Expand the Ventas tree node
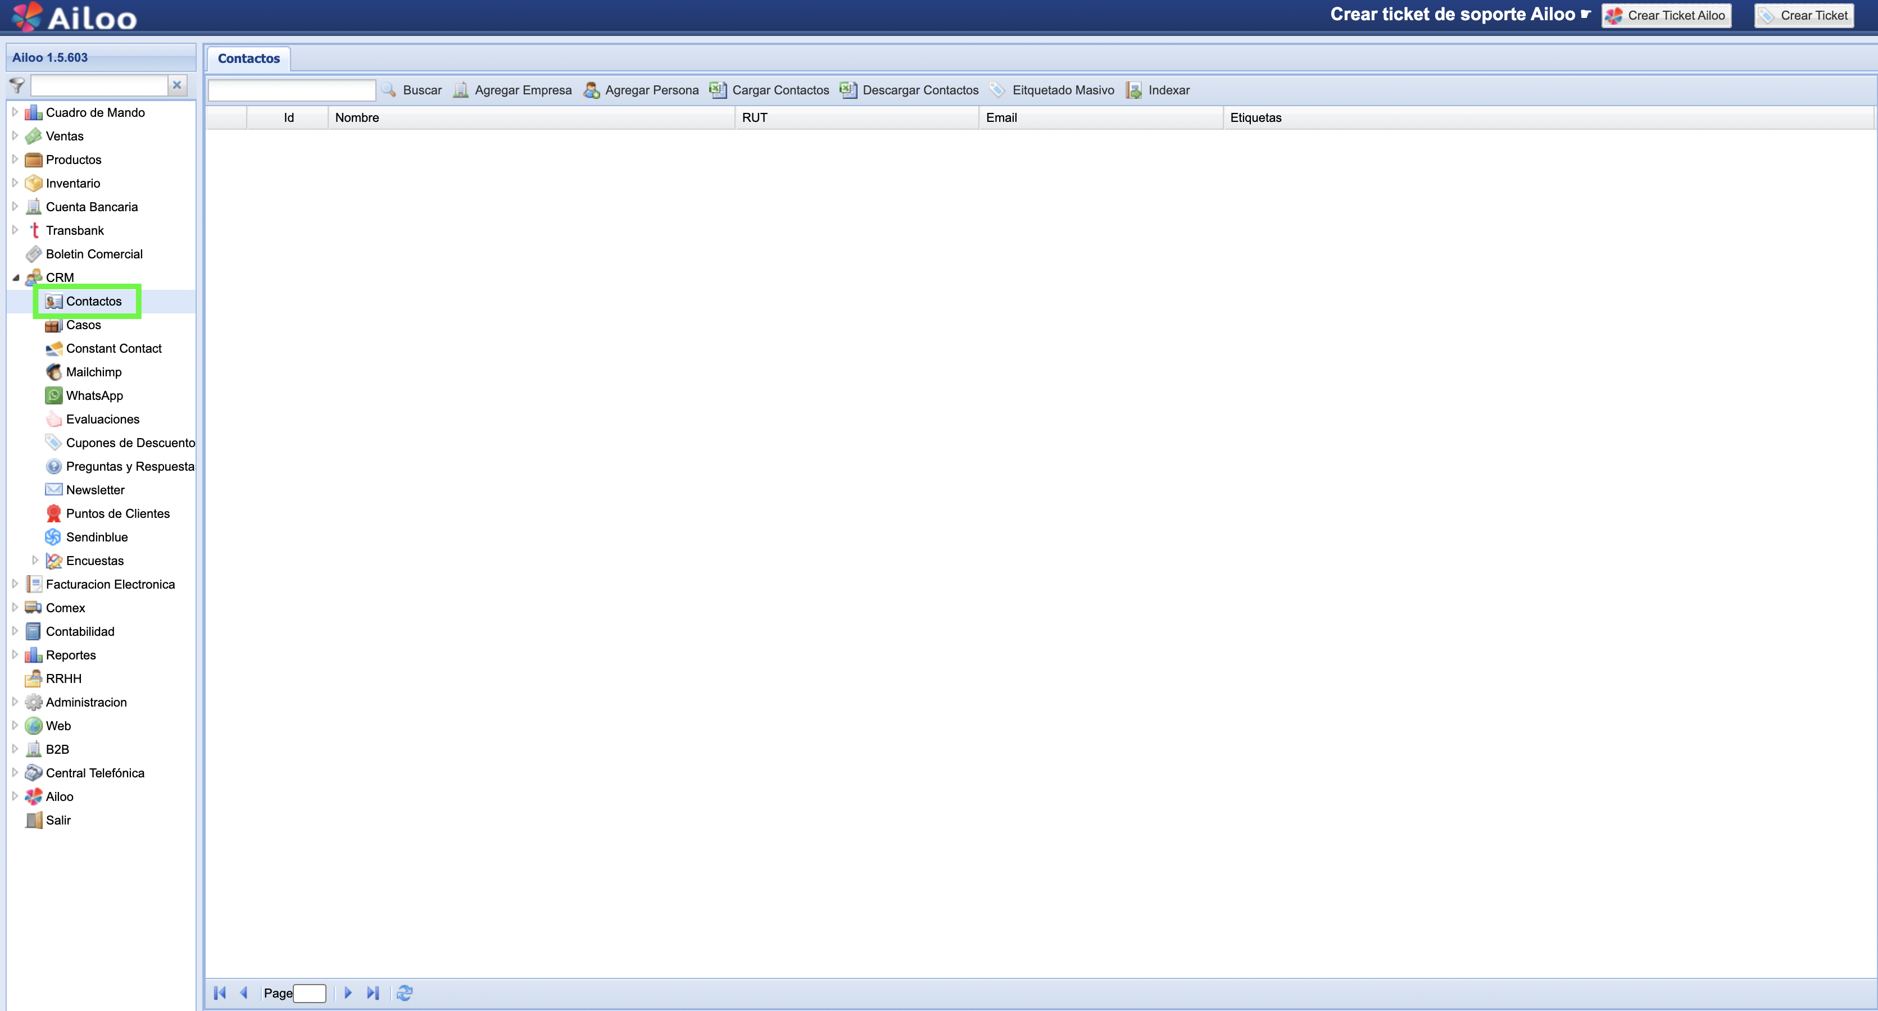Image resolution: width=1878 pixels, height=1011 pixels. click(15, 135)
